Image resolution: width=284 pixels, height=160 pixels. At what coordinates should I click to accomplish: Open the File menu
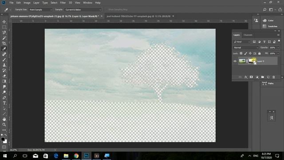coord(12,3)
